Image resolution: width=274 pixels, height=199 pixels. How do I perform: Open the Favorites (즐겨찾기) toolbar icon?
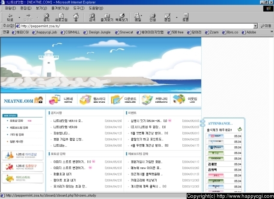tap(107, 18)
